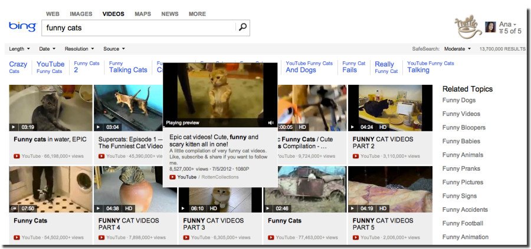Go to the MAPS tab
531x249 pixels.
[143, 14]
